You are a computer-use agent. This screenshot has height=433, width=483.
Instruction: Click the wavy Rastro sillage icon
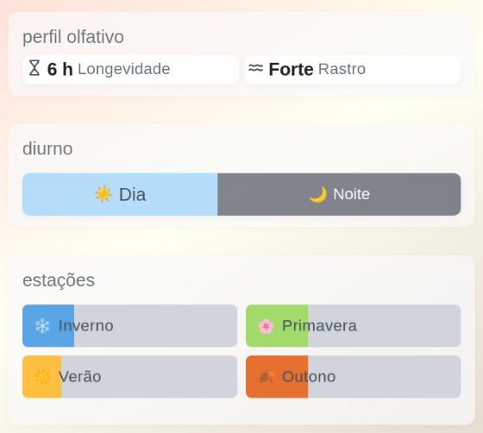pyautogui.click(x=255, y=68)
